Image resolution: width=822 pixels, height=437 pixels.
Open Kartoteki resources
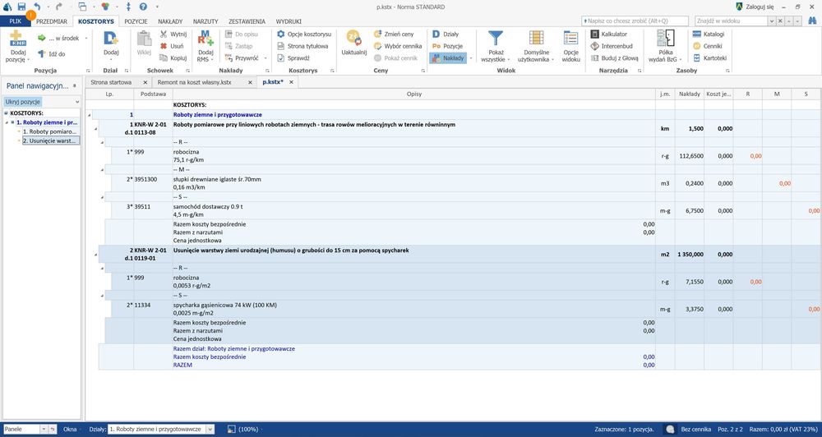(709, 58)
